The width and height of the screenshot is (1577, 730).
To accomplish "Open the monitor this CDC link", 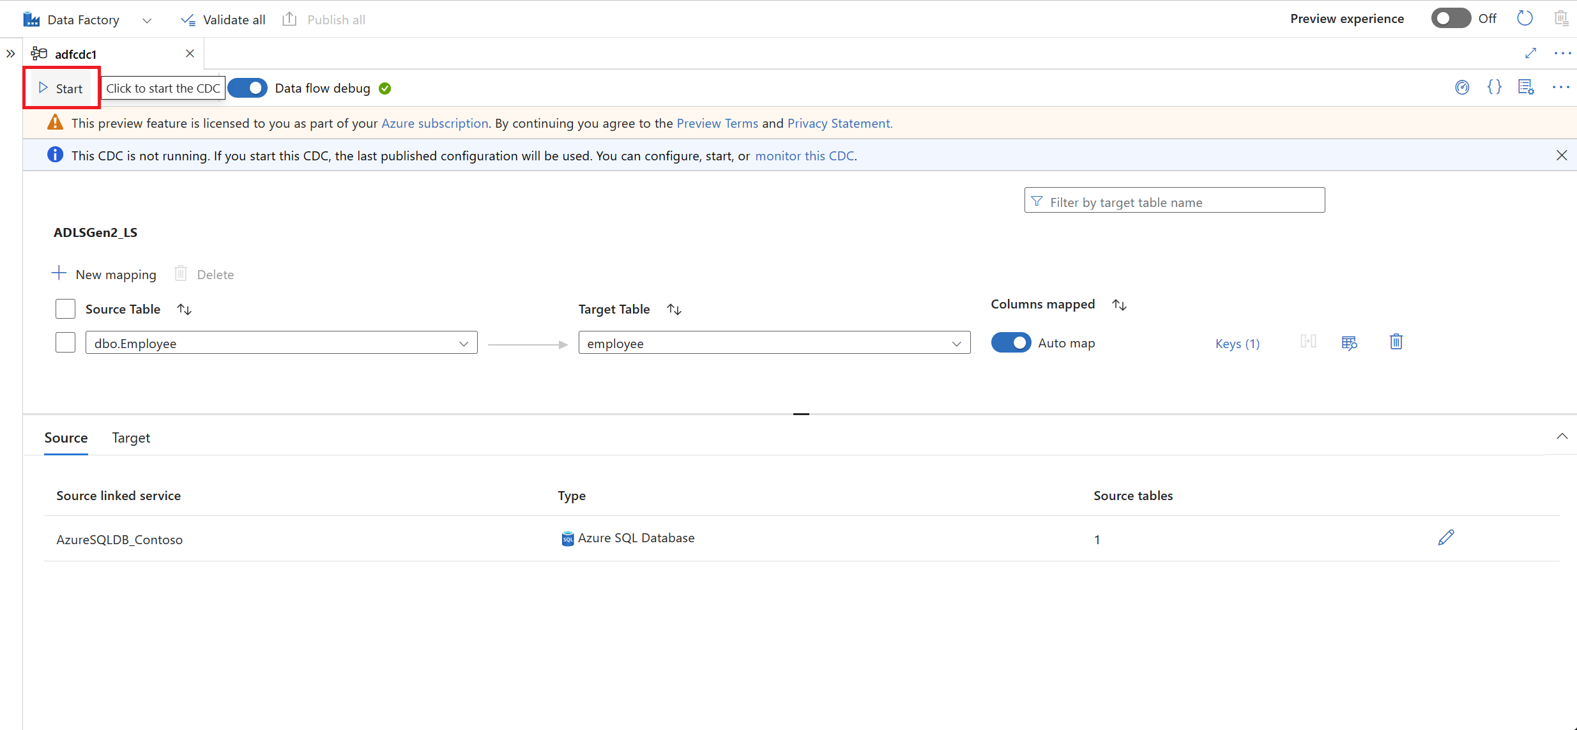I will tap(804, 156).
